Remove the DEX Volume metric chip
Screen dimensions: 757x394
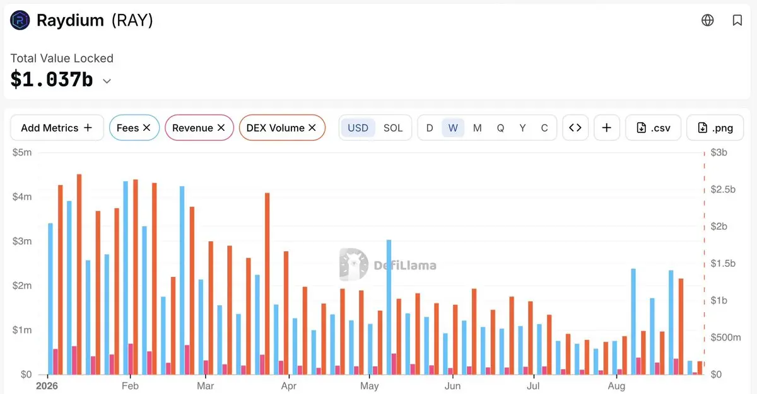pos(312,128)
